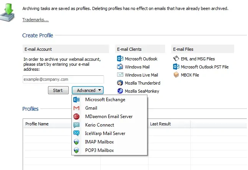248x170 pixels.
Task: Click the green archive arrow icon
Action: tap(7, 13)
